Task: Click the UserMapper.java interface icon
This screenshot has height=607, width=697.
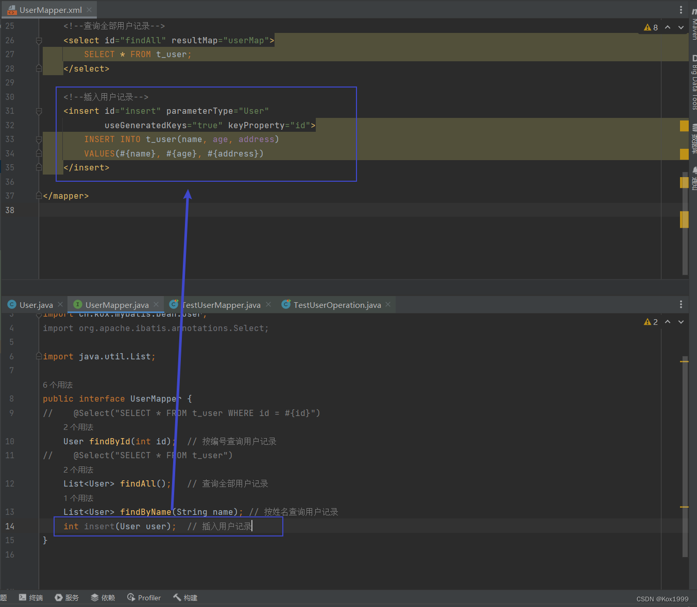Action: 78,305
